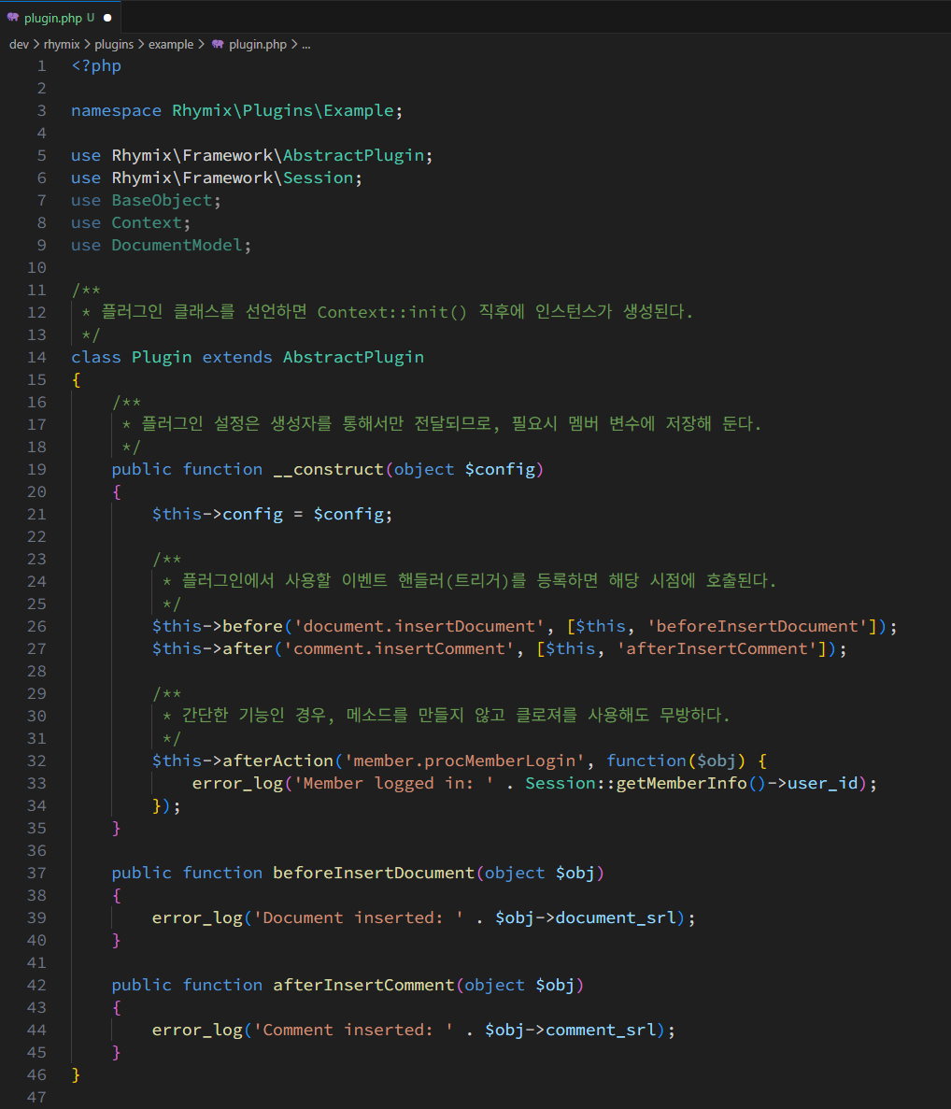Image resolution: width=951 pixels, height=1109 pixels.
Task: Click line number 14 to select the class line
Action: (36, 356)
